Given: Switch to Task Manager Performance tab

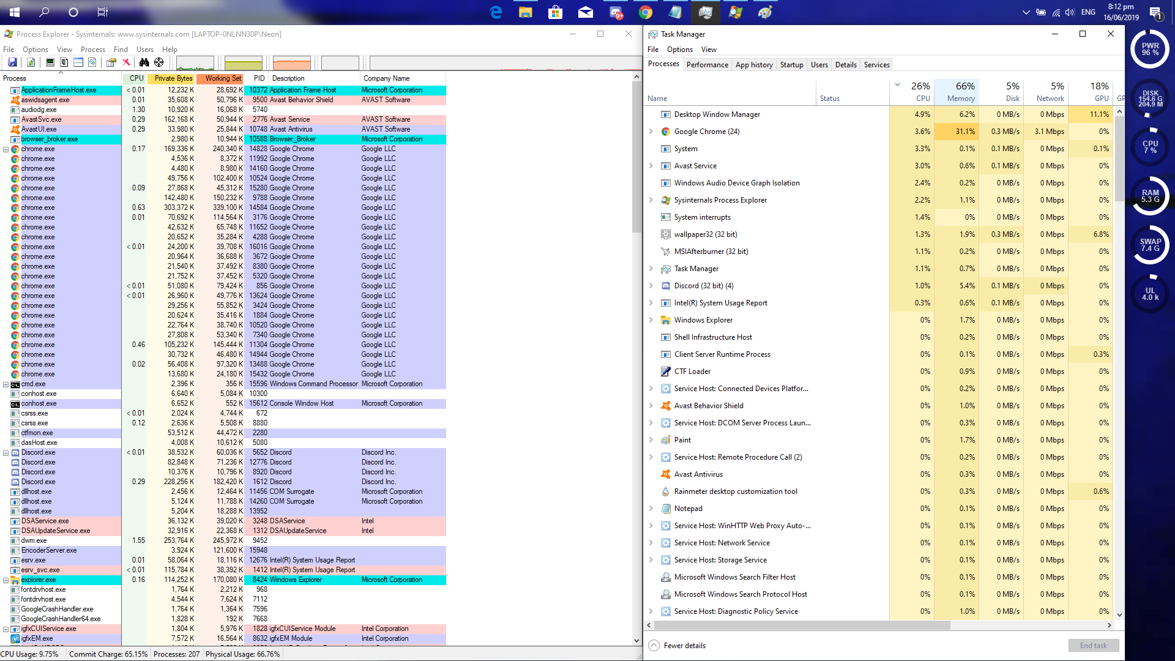Looking at the screenshot, I should pyautogui.click(x=707, y=65).
